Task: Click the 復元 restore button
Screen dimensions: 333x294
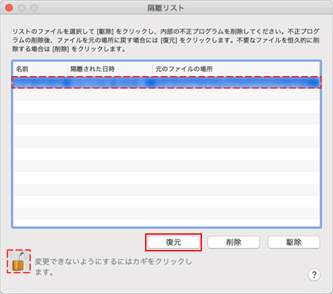Action: (x=173, y=242)
